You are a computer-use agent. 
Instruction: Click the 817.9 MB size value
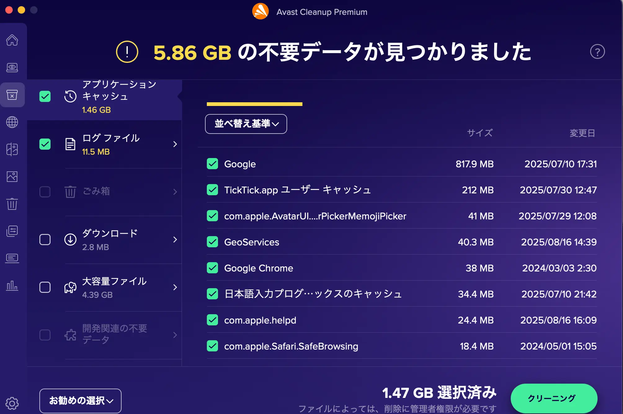(x=474, y=164)
